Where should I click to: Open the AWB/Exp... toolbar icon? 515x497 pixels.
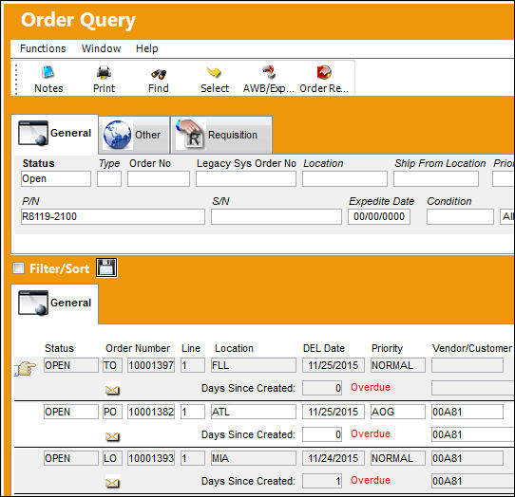pos(269,72)
